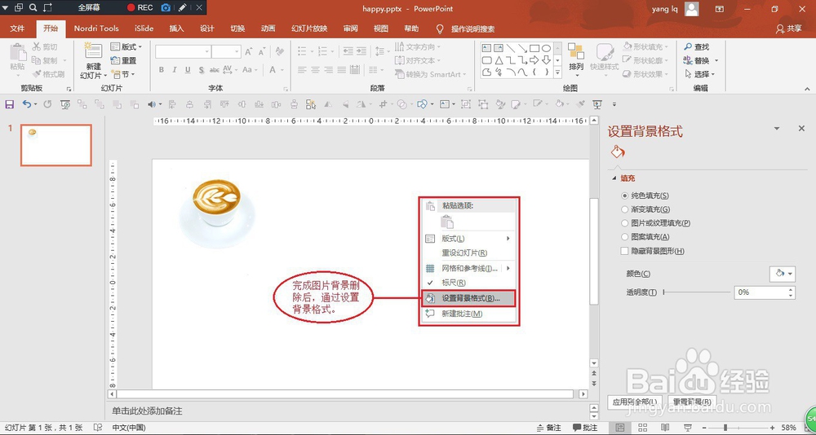Open the fill color (颜色) dropdown
The height and width of the screenshot is (435, 816).
[x=783, y=274]
